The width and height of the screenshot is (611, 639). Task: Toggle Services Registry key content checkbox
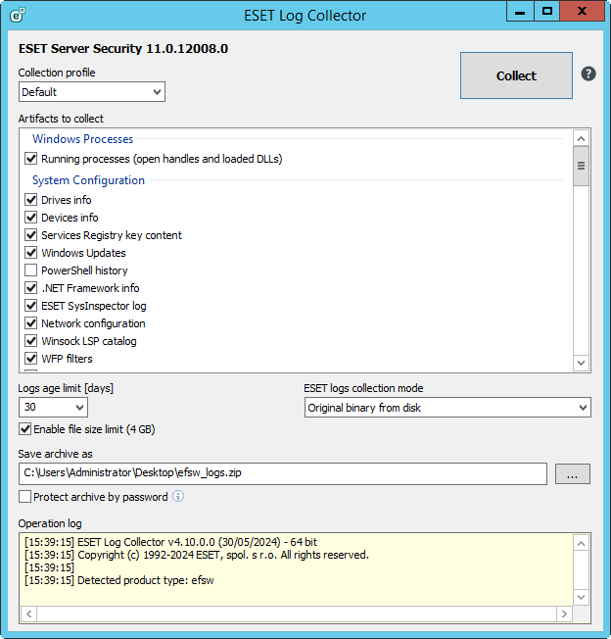[31, 235]
